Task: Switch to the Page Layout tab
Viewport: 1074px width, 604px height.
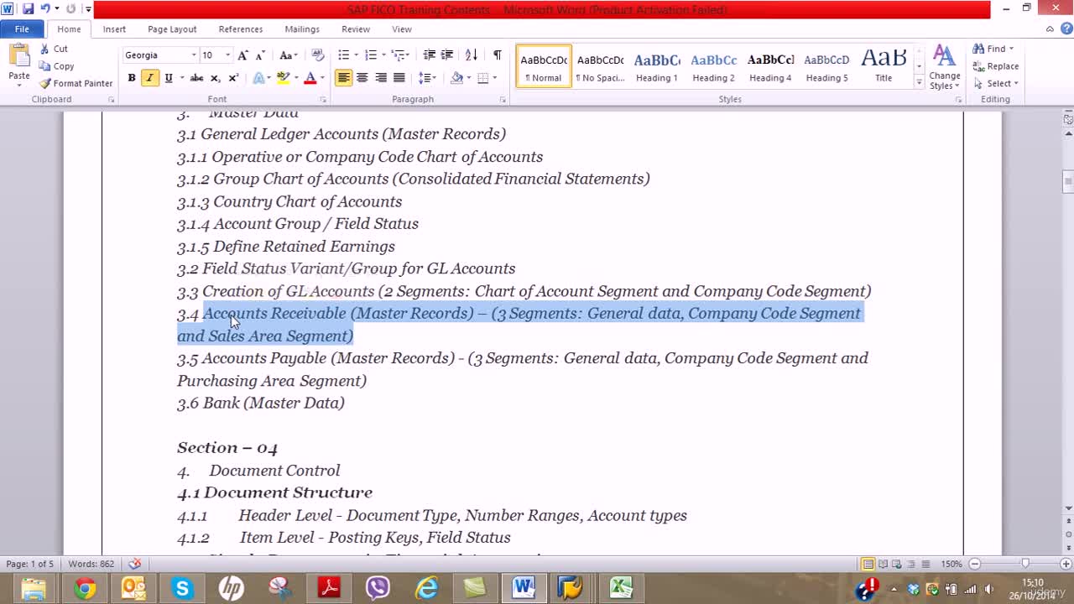Action: pos(172,29)
